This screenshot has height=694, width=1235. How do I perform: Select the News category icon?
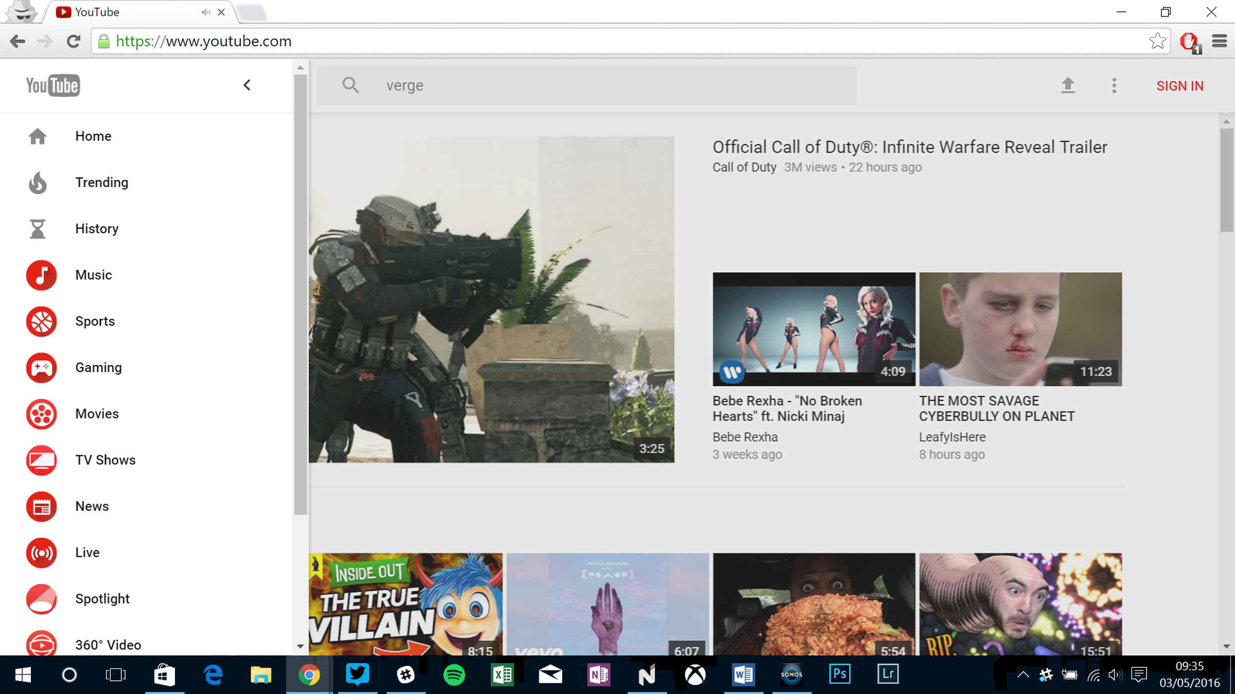41,506
